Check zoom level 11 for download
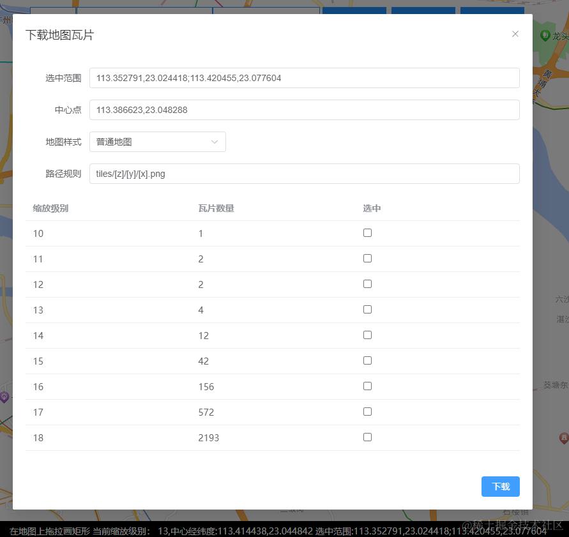Screen dimensions: 569x537 coord(367,258)
